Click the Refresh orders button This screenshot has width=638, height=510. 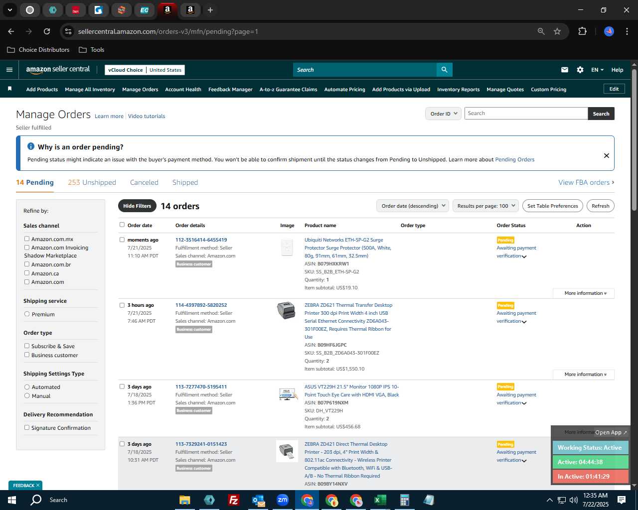click(600, 206)
